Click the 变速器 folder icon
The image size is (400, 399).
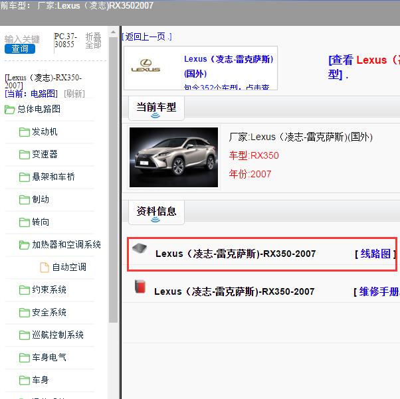pyautogui.click(x=25, y=155)
